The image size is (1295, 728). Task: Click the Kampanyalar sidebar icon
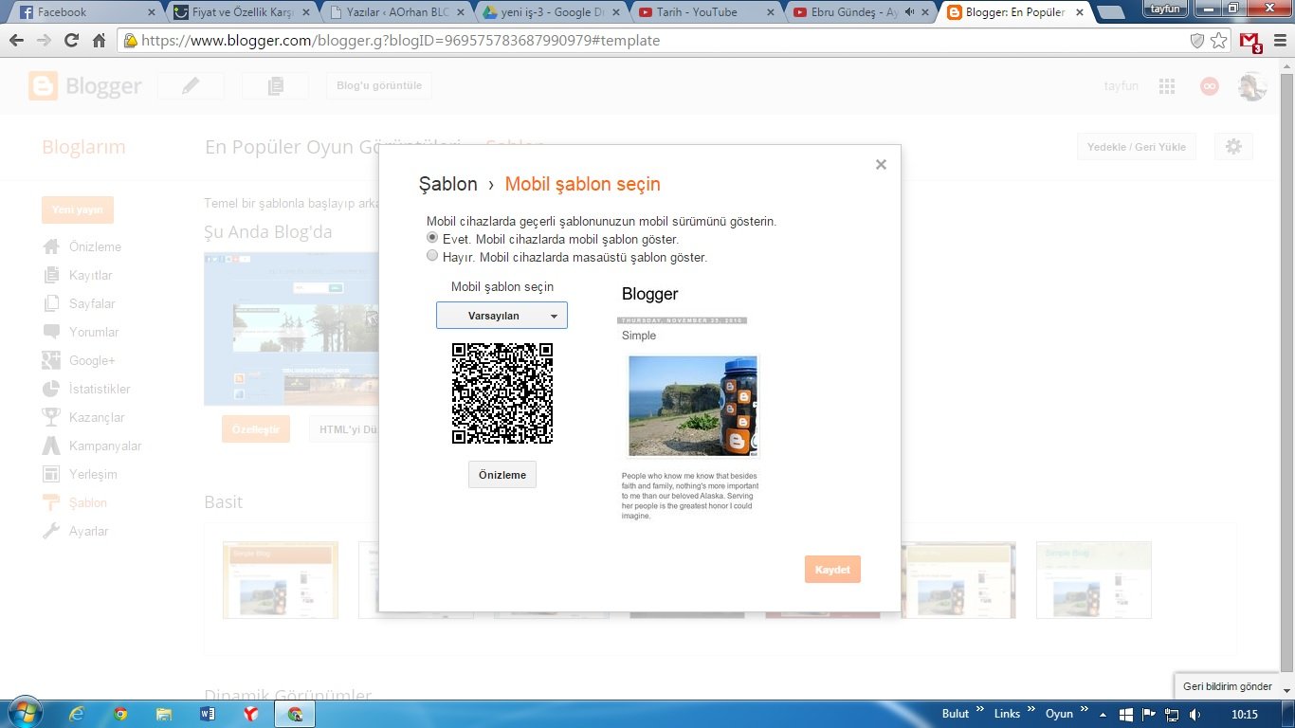point(51,446)
